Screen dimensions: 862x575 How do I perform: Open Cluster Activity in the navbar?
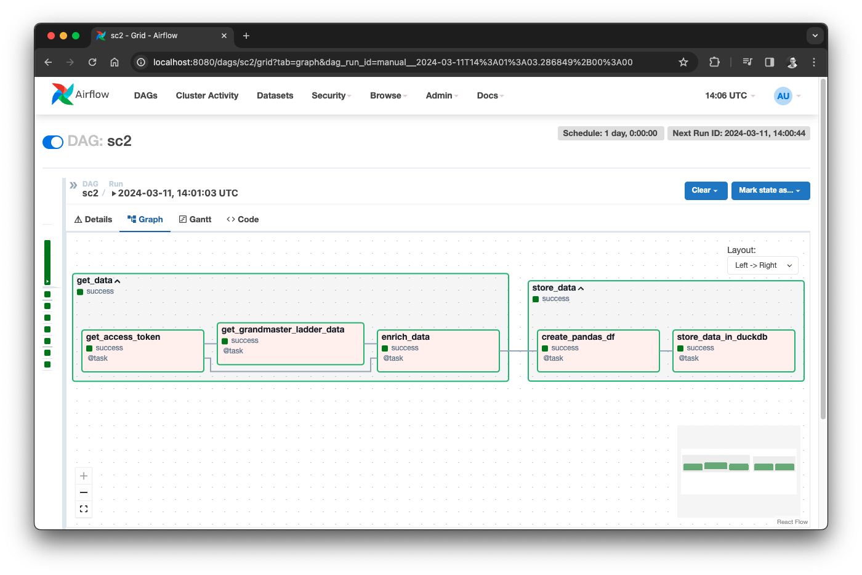[x=207, y=95]
